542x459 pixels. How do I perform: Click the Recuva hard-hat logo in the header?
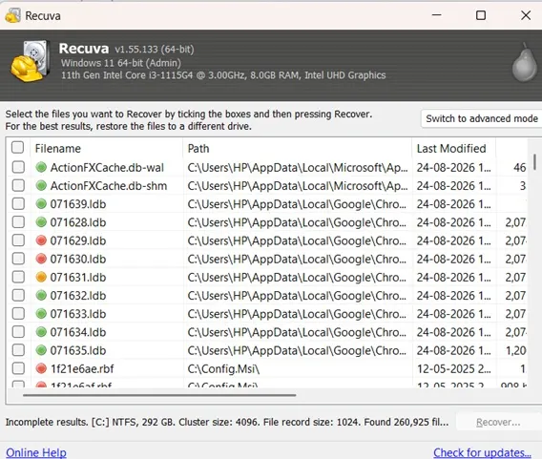pyautogui.click(x=30, y=61)
